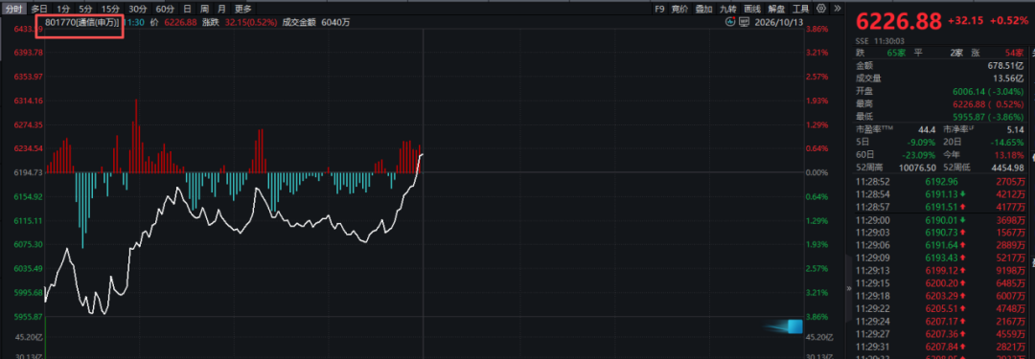Click the 叠加 overlay button
Viewport: 1035px width, 359px height.
point(703,9)
